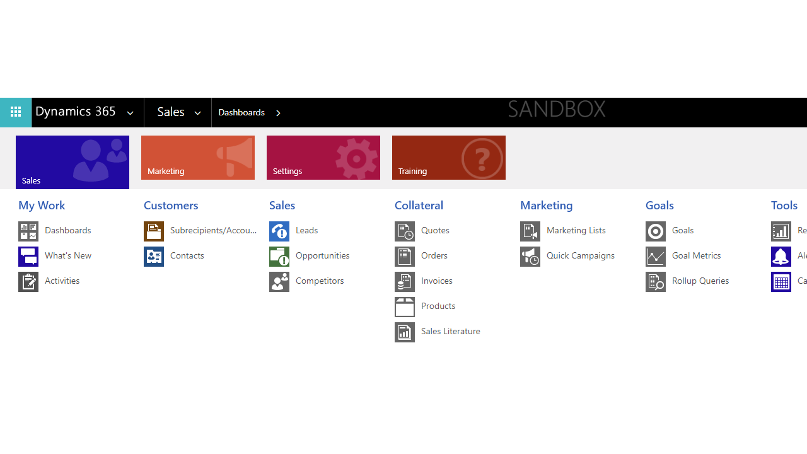Click the Sales Literature icon

click(x=405, y=332)
